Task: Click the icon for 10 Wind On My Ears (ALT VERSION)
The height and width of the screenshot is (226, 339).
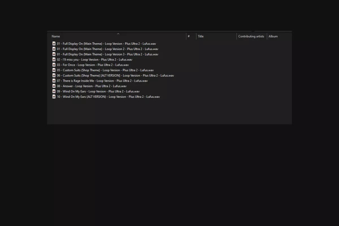Action: (x=54, y=97)
